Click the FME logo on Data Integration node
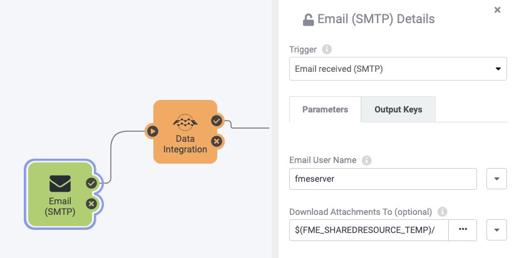519x258 pixels. tap(185, 122)
